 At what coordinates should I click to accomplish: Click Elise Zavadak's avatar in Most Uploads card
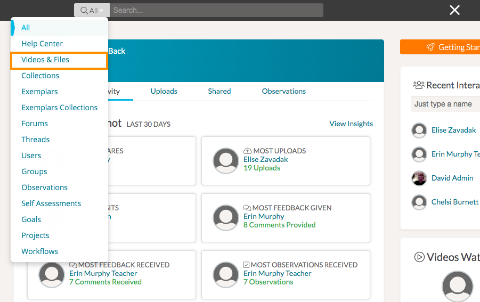(226, 160)
